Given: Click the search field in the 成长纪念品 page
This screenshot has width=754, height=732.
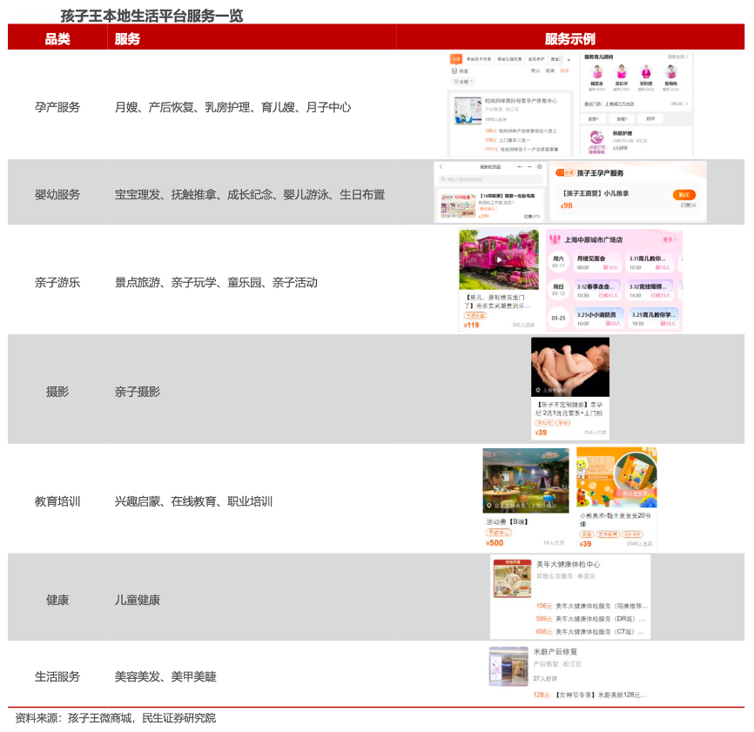Looking at the screenshot, I should coord(490,179).
